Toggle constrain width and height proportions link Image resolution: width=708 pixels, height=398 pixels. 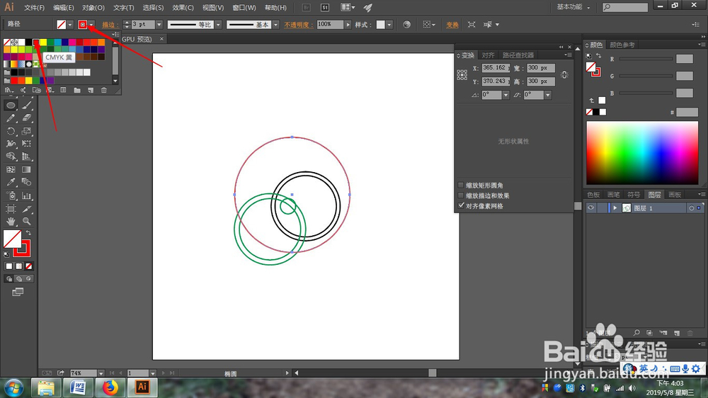tap(564, 74)
